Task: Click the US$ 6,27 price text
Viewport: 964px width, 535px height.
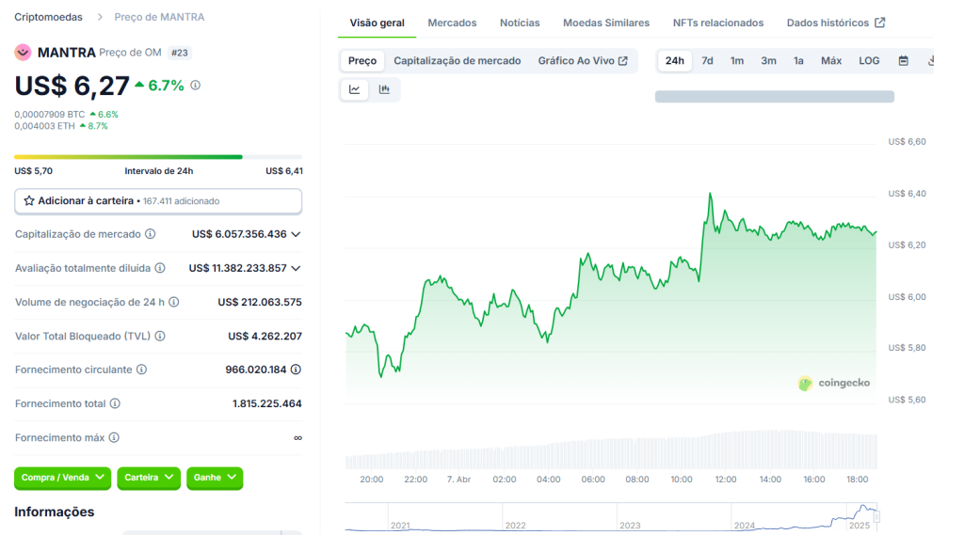Action: pyautogui.click(x=72, y=86)
